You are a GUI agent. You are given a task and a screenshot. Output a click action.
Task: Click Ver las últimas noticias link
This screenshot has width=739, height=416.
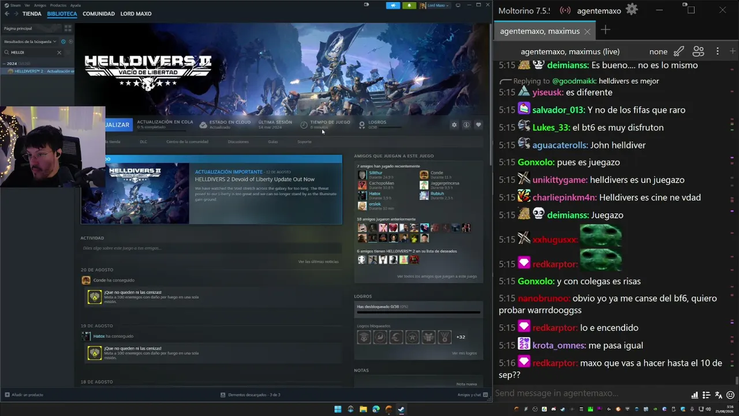click(x=318, y=262)
